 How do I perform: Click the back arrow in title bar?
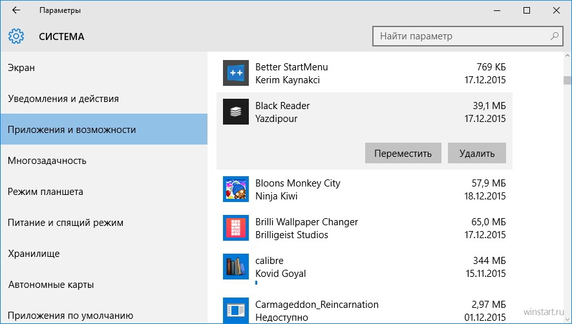coord(16,10)
